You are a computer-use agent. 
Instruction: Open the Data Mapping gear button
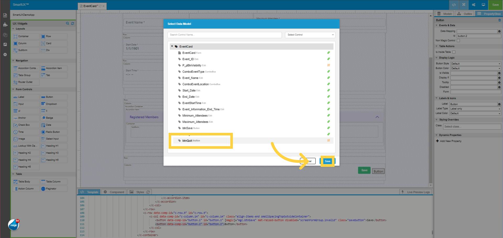[499, 31]
